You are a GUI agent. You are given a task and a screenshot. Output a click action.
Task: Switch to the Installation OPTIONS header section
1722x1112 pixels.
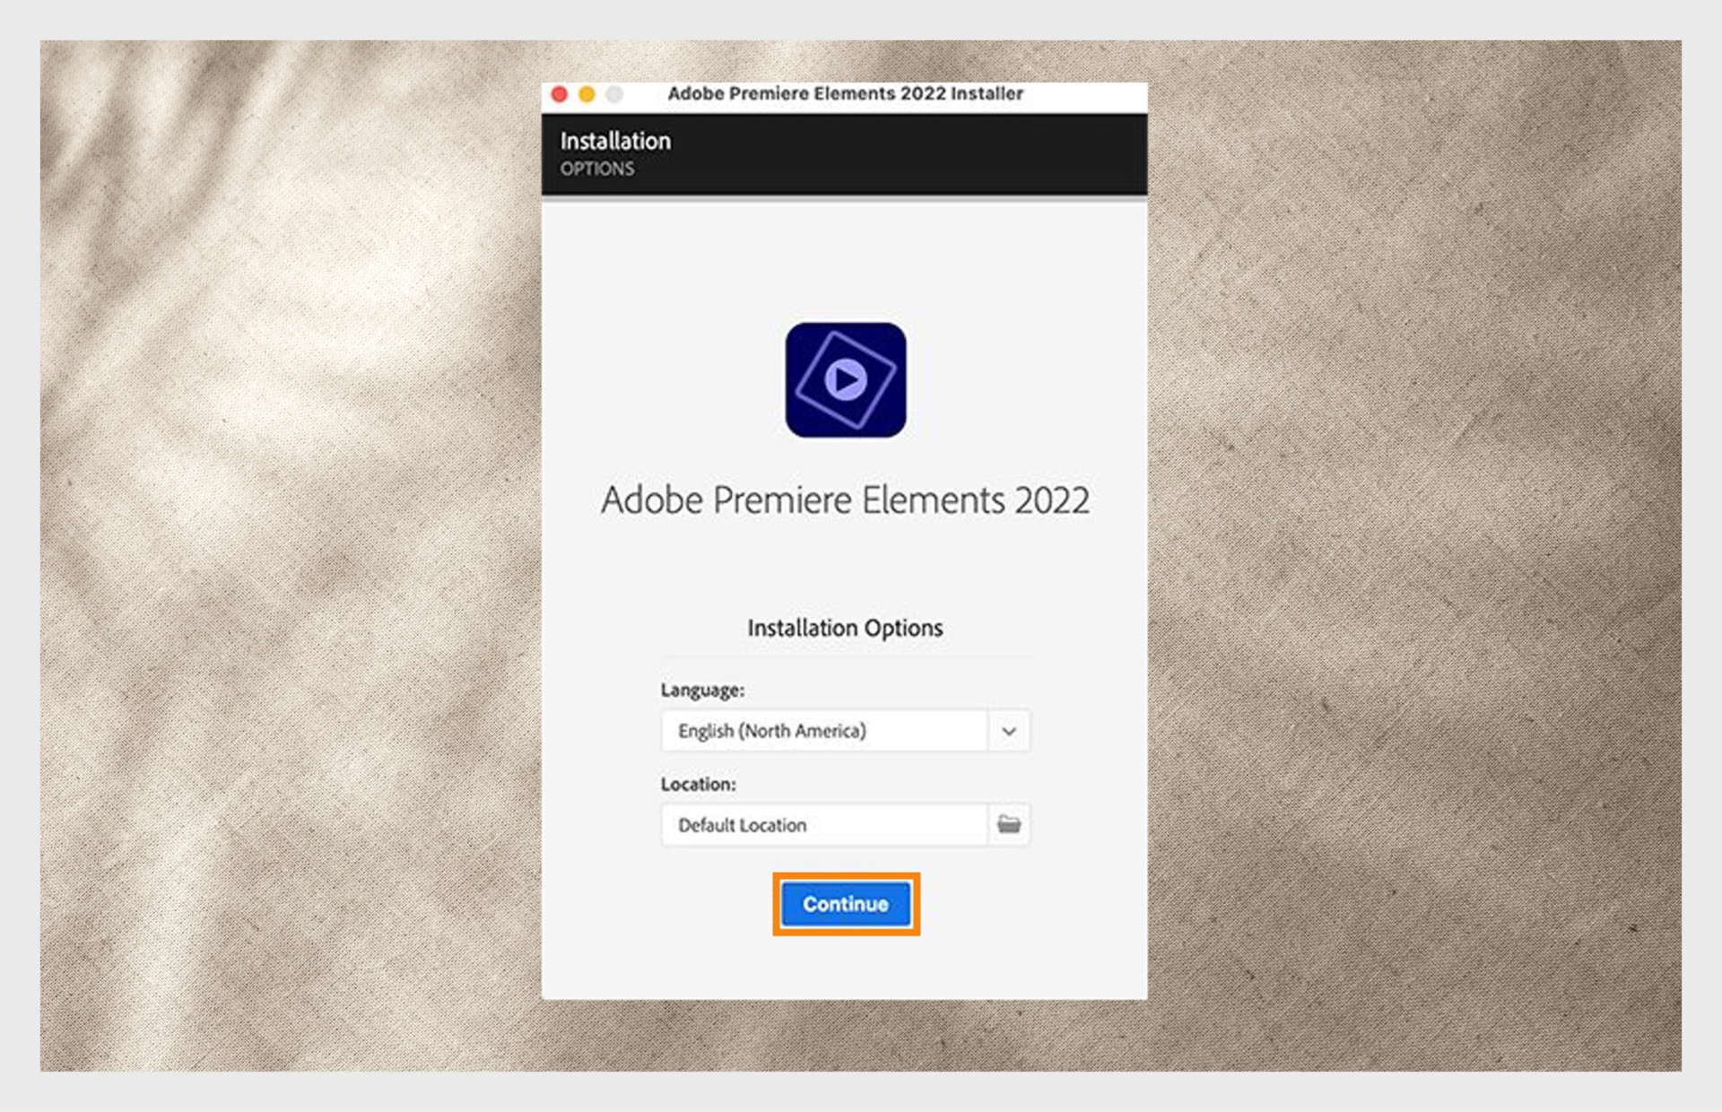[598, 169]
